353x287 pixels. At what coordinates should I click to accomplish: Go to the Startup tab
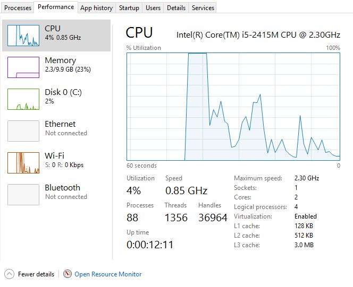tap(129, 8)
